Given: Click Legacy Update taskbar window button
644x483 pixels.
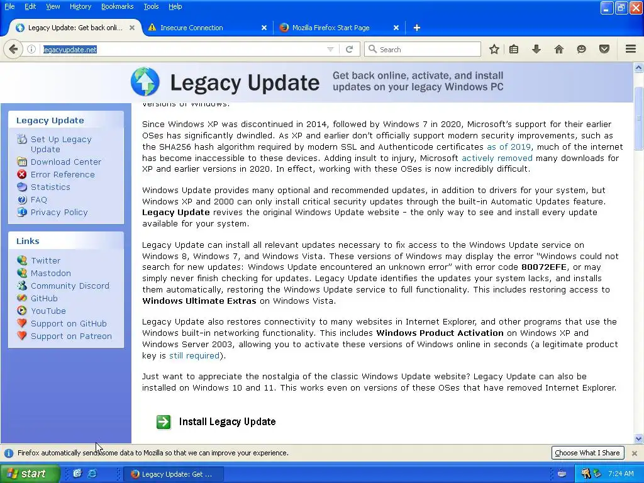Looking at the screenshot, I should (x=173, y=474).
